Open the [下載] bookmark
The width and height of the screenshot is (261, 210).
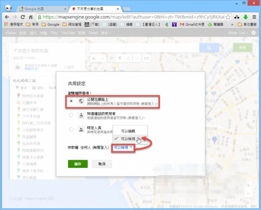click(92, 25)
